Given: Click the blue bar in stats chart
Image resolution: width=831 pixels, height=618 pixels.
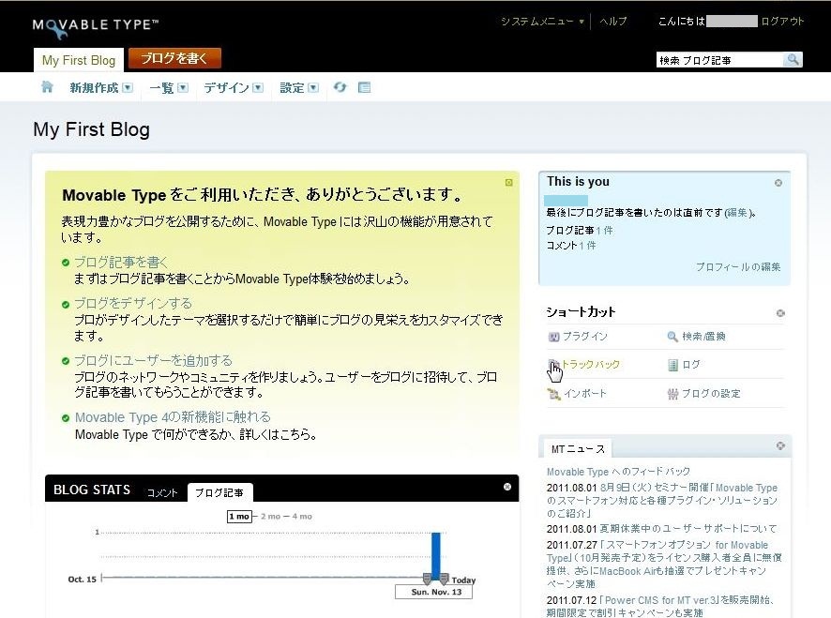Looking at the screenshot, I should pyautogui.click(x=435, y=554).
